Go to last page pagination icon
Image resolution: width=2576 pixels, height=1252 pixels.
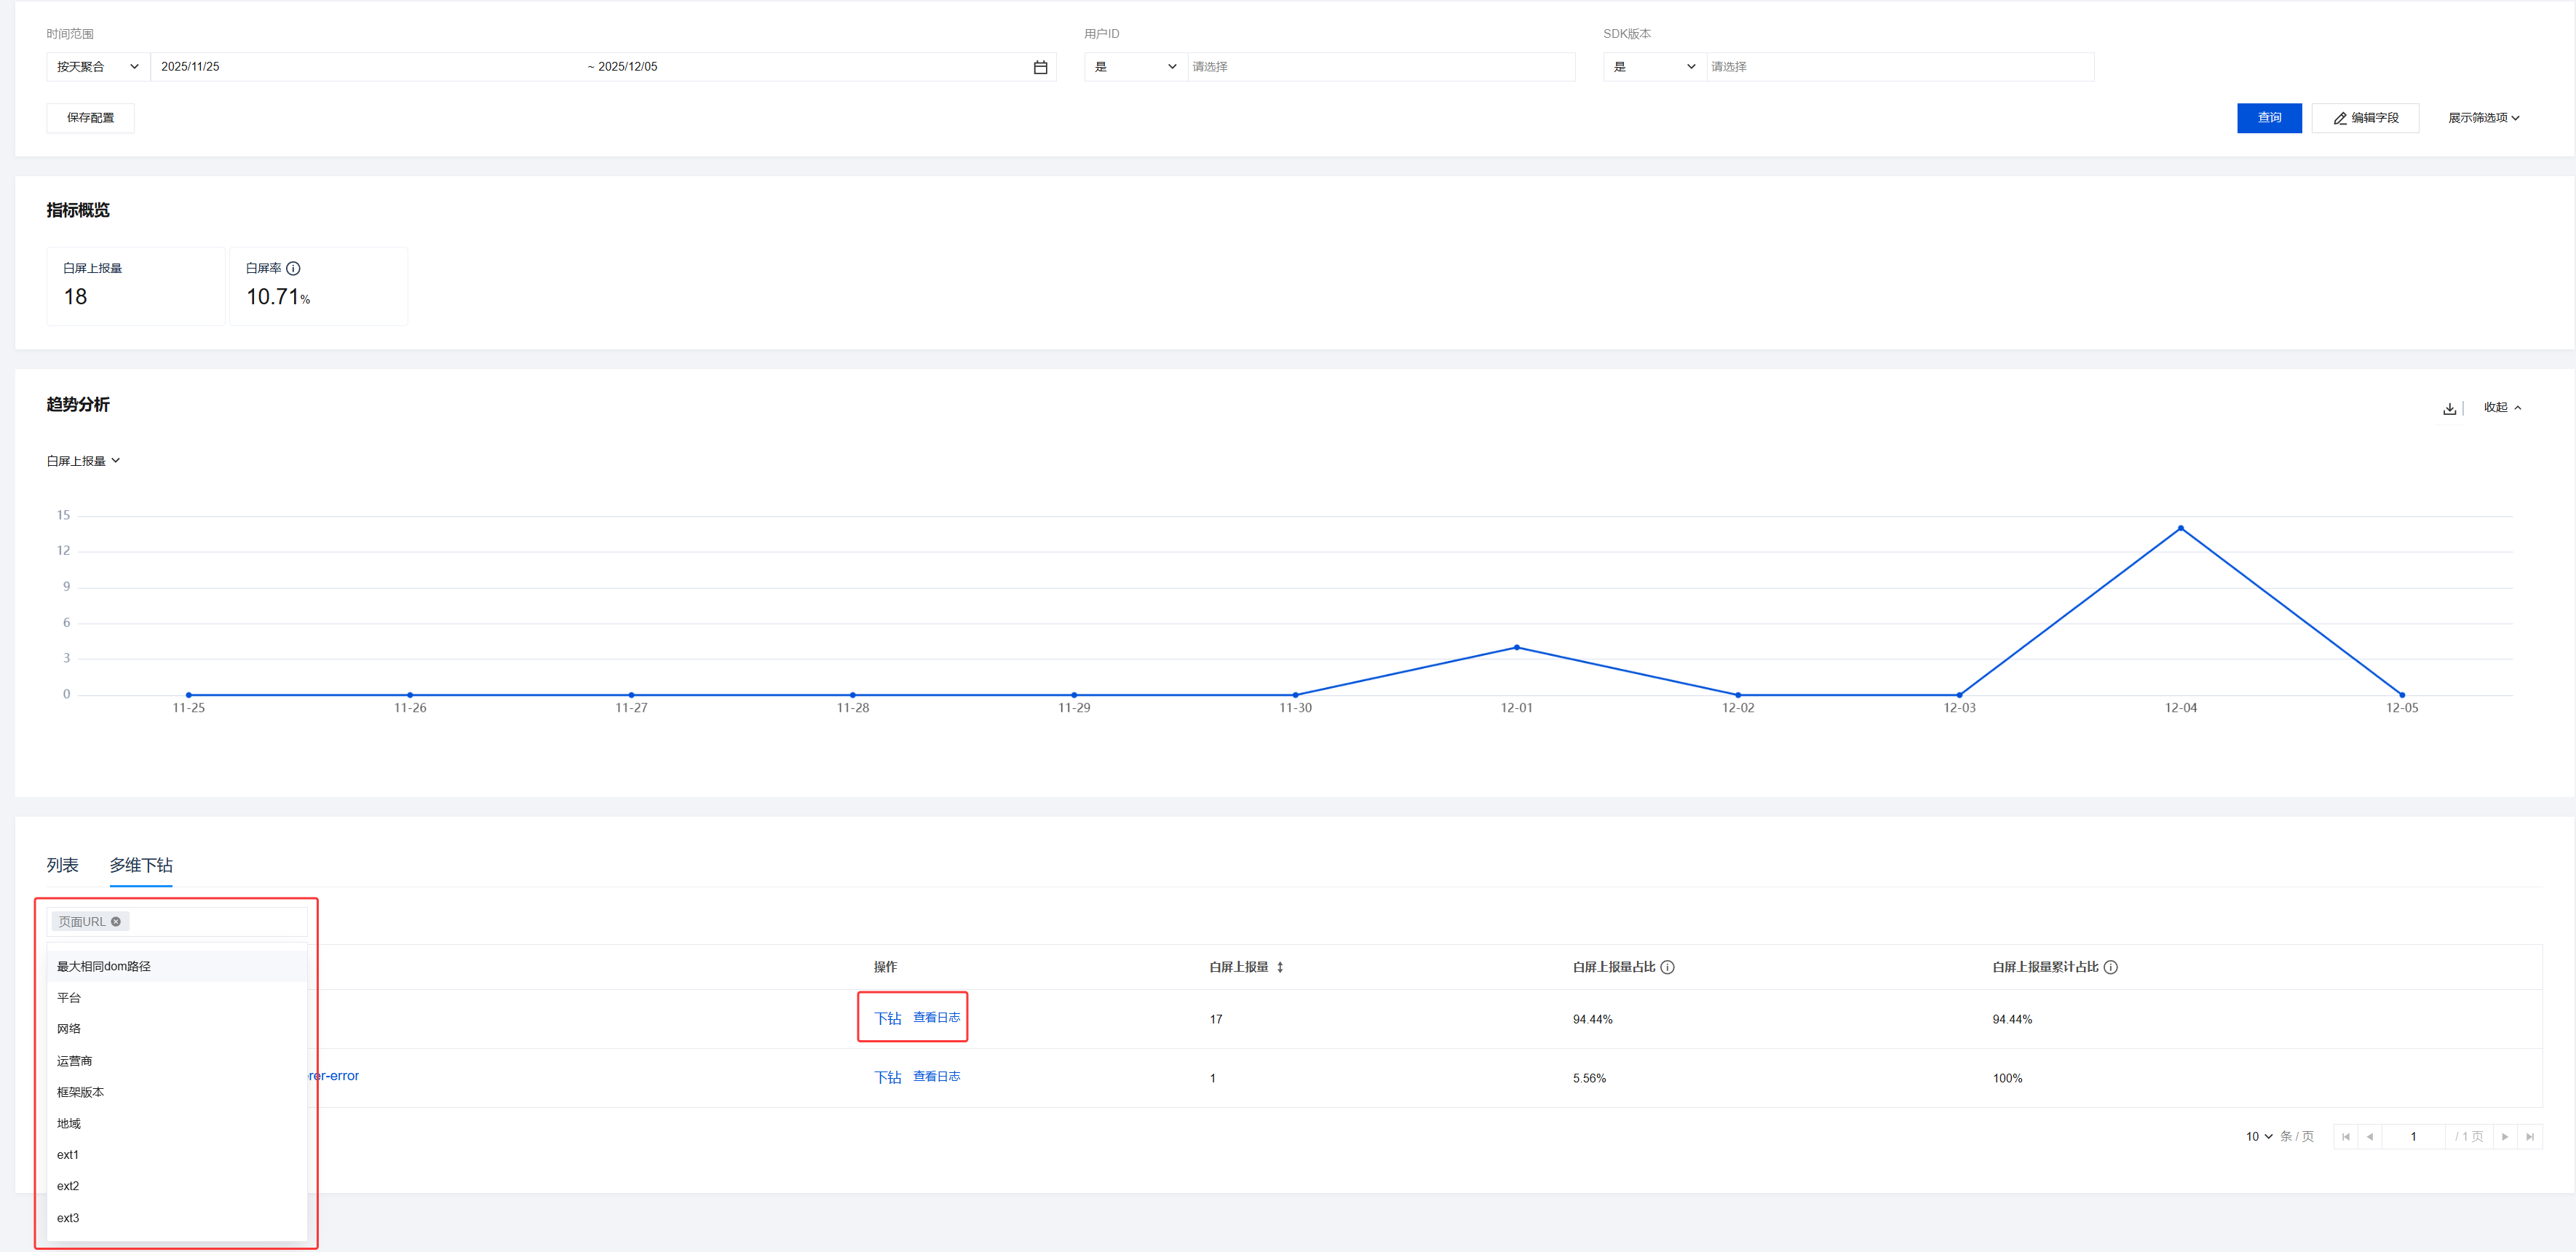(x=2530, y=1137)
